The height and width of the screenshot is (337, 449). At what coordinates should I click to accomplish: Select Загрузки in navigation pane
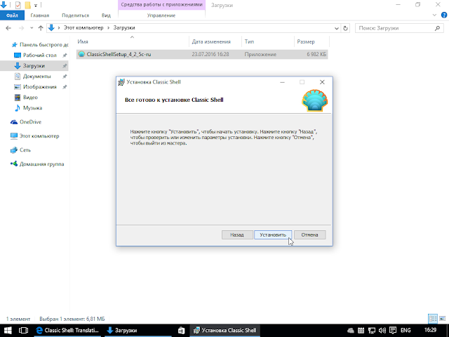pyautogui.click(x=34, y=65)
